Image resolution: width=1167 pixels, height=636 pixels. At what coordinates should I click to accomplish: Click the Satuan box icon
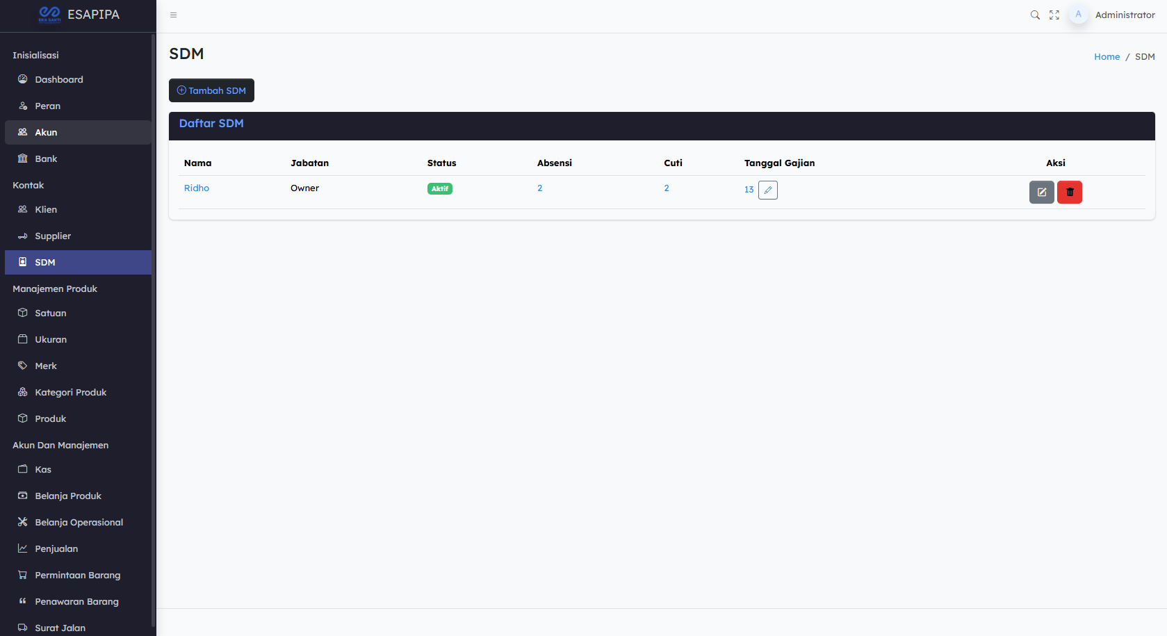[23, 313]
